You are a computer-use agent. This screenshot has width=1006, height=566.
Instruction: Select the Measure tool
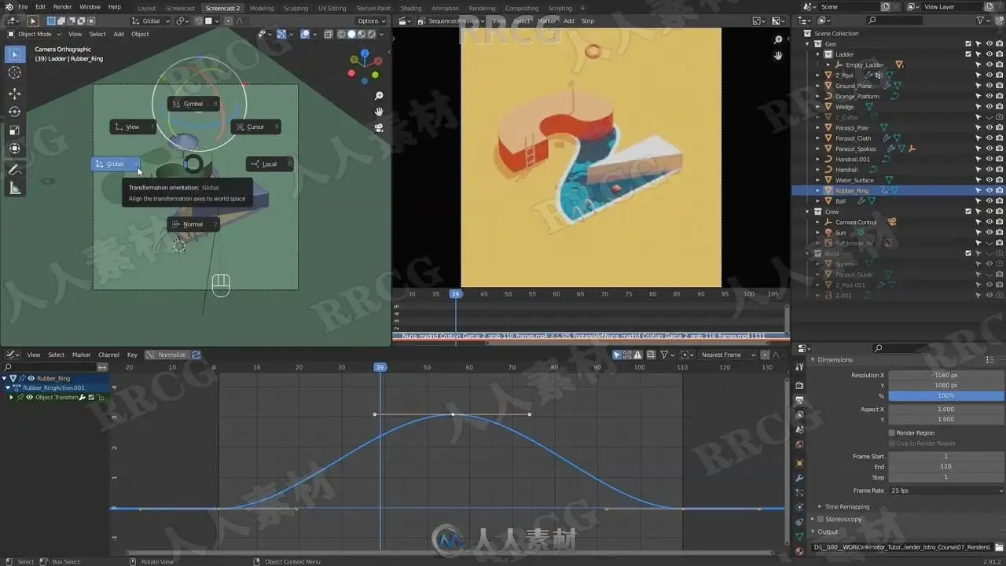pos(14,188)
